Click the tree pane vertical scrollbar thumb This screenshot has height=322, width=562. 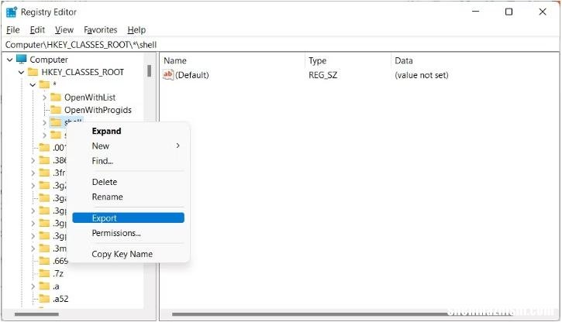click(x=149, y=71)
